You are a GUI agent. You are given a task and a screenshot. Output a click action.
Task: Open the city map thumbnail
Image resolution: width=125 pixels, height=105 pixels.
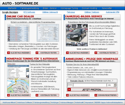point(18,86)
